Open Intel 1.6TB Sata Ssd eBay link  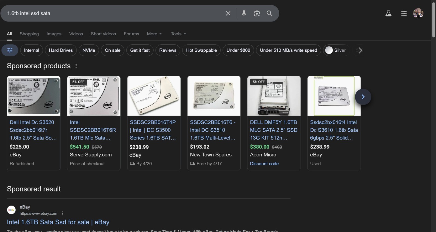[x=58, y=222]
